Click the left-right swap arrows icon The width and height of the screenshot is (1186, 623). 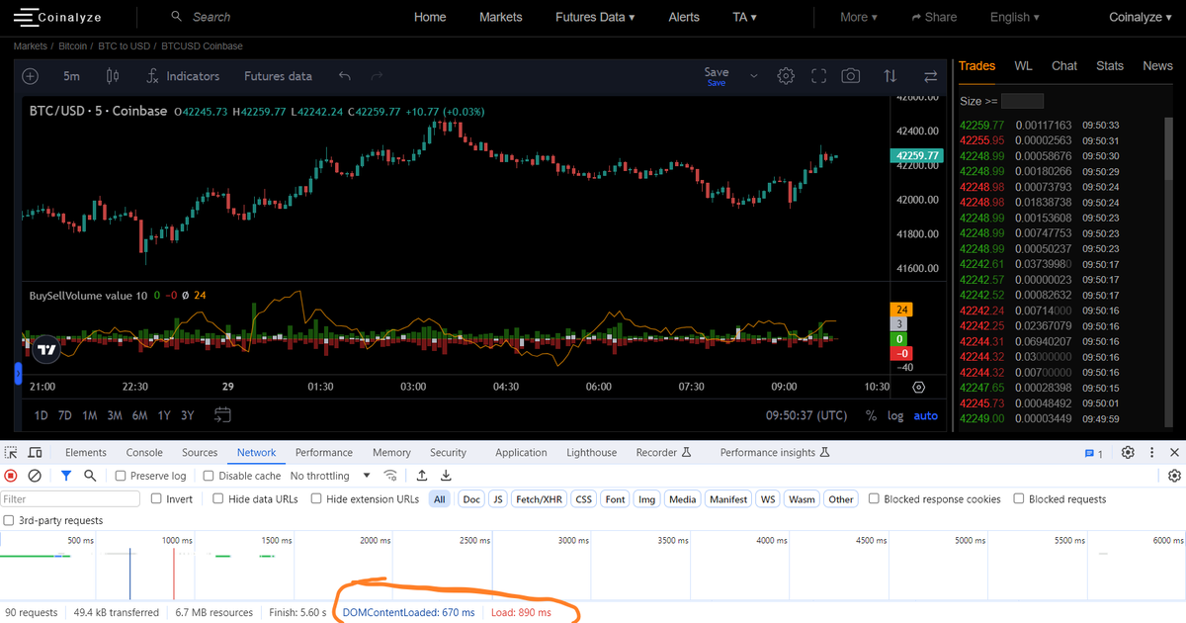coord(930,76)
